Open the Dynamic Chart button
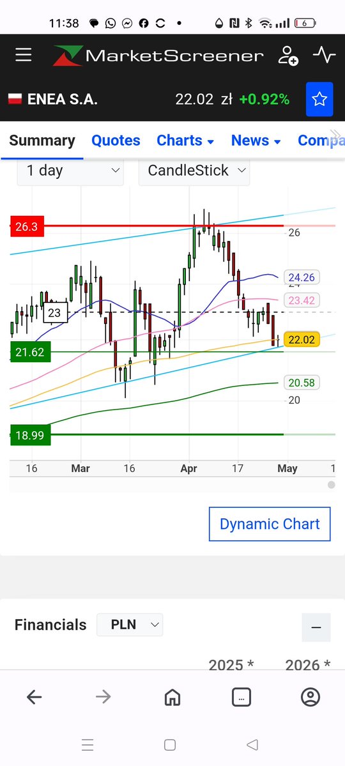 click(270, 524)
